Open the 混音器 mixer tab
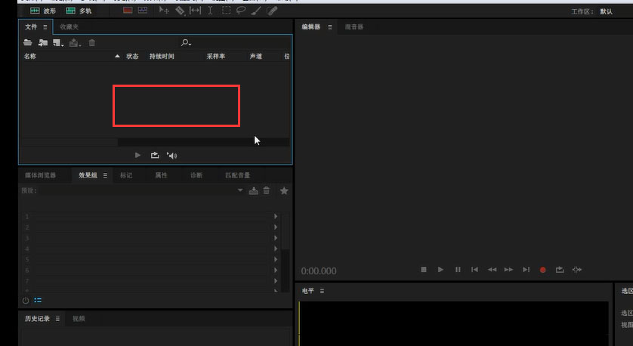 [x=354, y=27]
